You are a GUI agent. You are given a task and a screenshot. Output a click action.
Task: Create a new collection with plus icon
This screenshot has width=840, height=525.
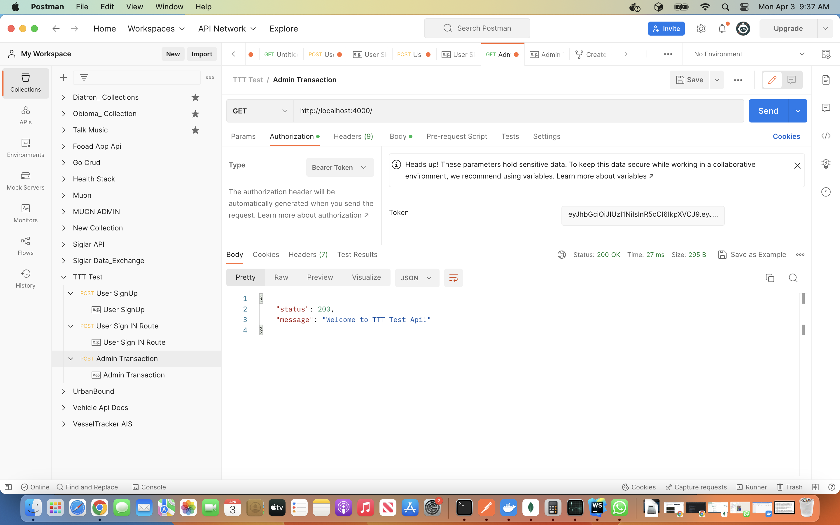click(x=63, y=77)
